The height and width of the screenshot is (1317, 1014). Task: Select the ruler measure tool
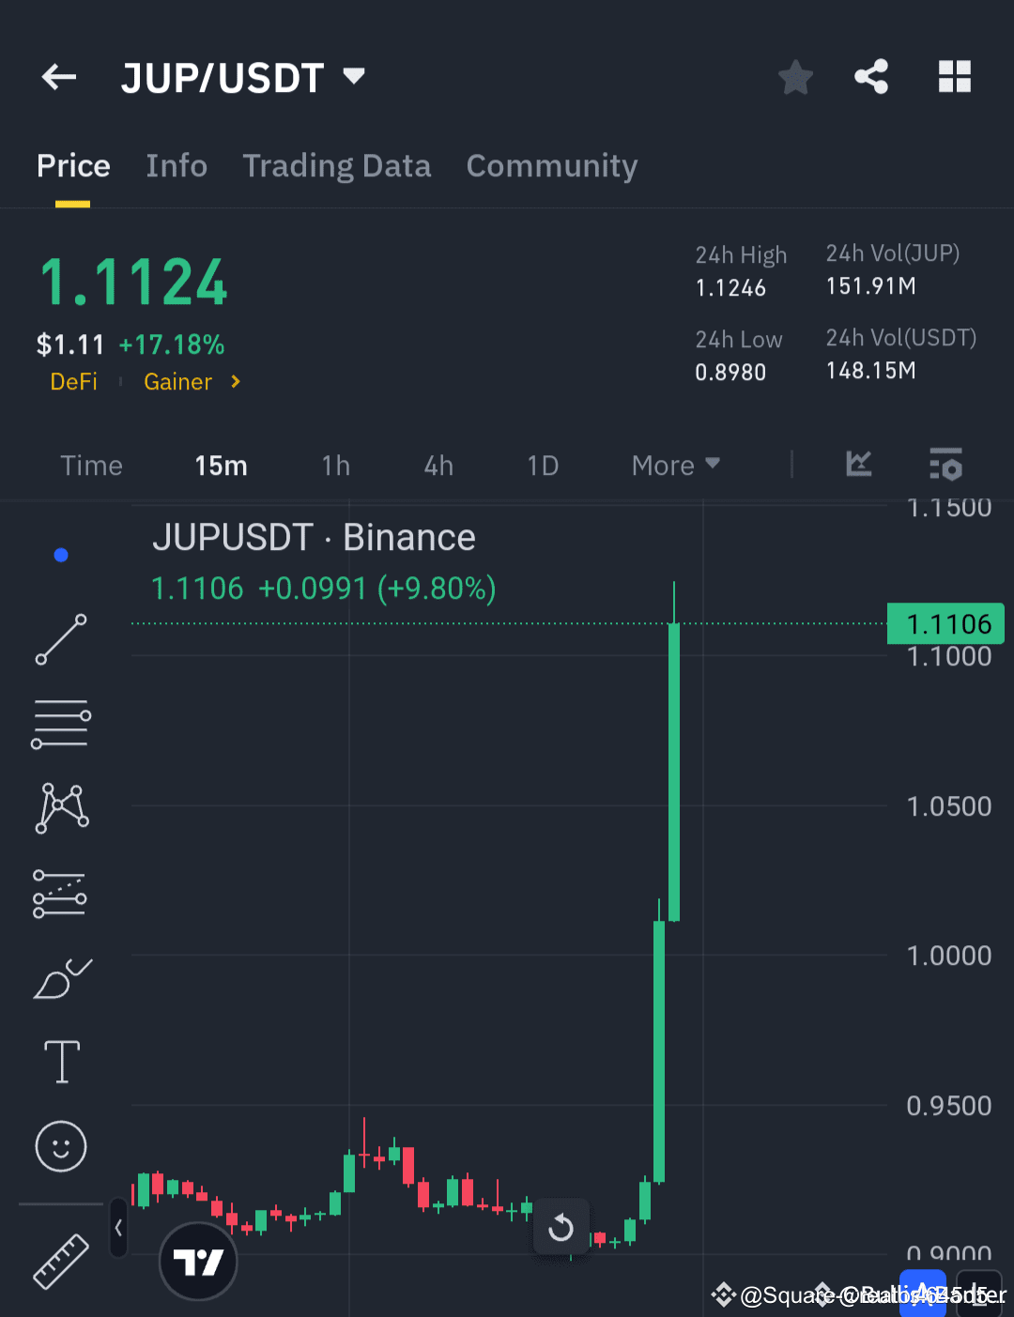pos(60,1262)
